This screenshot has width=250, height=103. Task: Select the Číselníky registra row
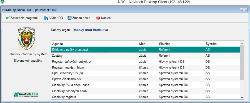click(x=146, y=97)
